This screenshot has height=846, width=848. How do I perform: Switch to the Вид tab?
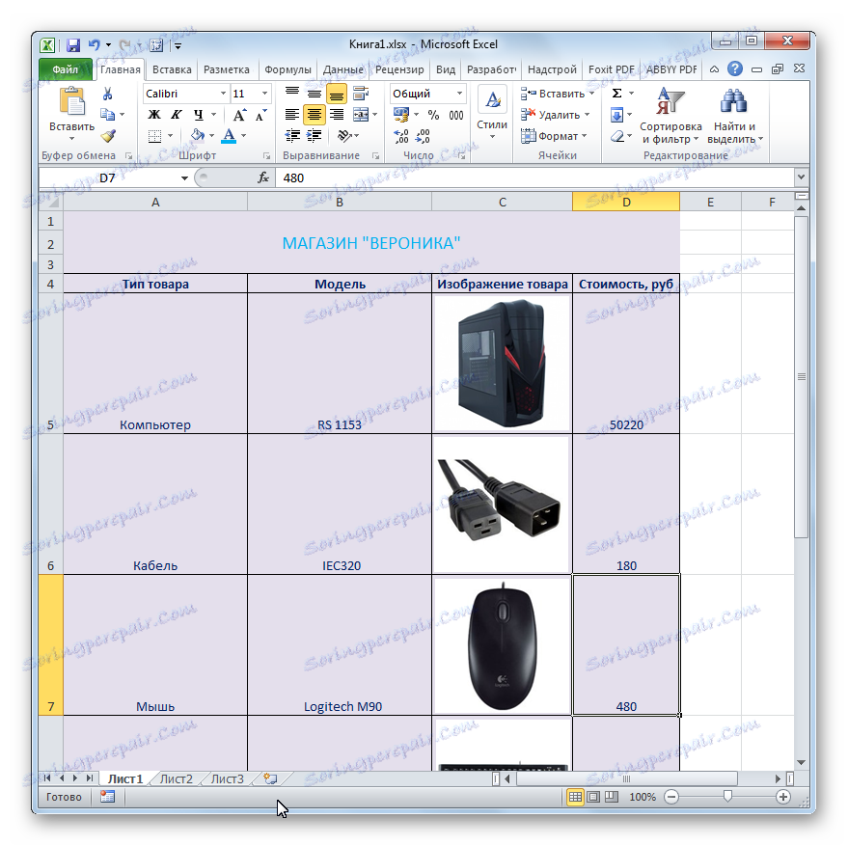coord(446,69)
